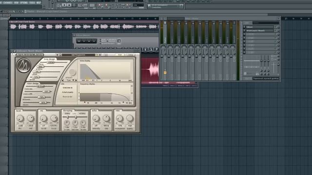Click the decay slider handle in time design
This screenshot has height=175, width=312.
50,62
